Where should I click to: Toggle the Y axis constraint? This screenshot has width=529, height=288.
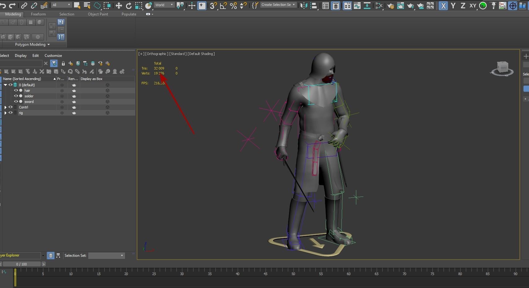pos(453,5)
